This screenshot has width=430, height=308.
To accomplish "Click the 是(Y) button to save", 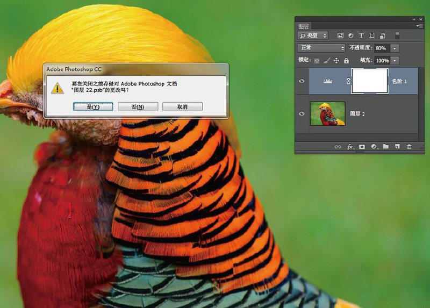I will click(93, 107).
